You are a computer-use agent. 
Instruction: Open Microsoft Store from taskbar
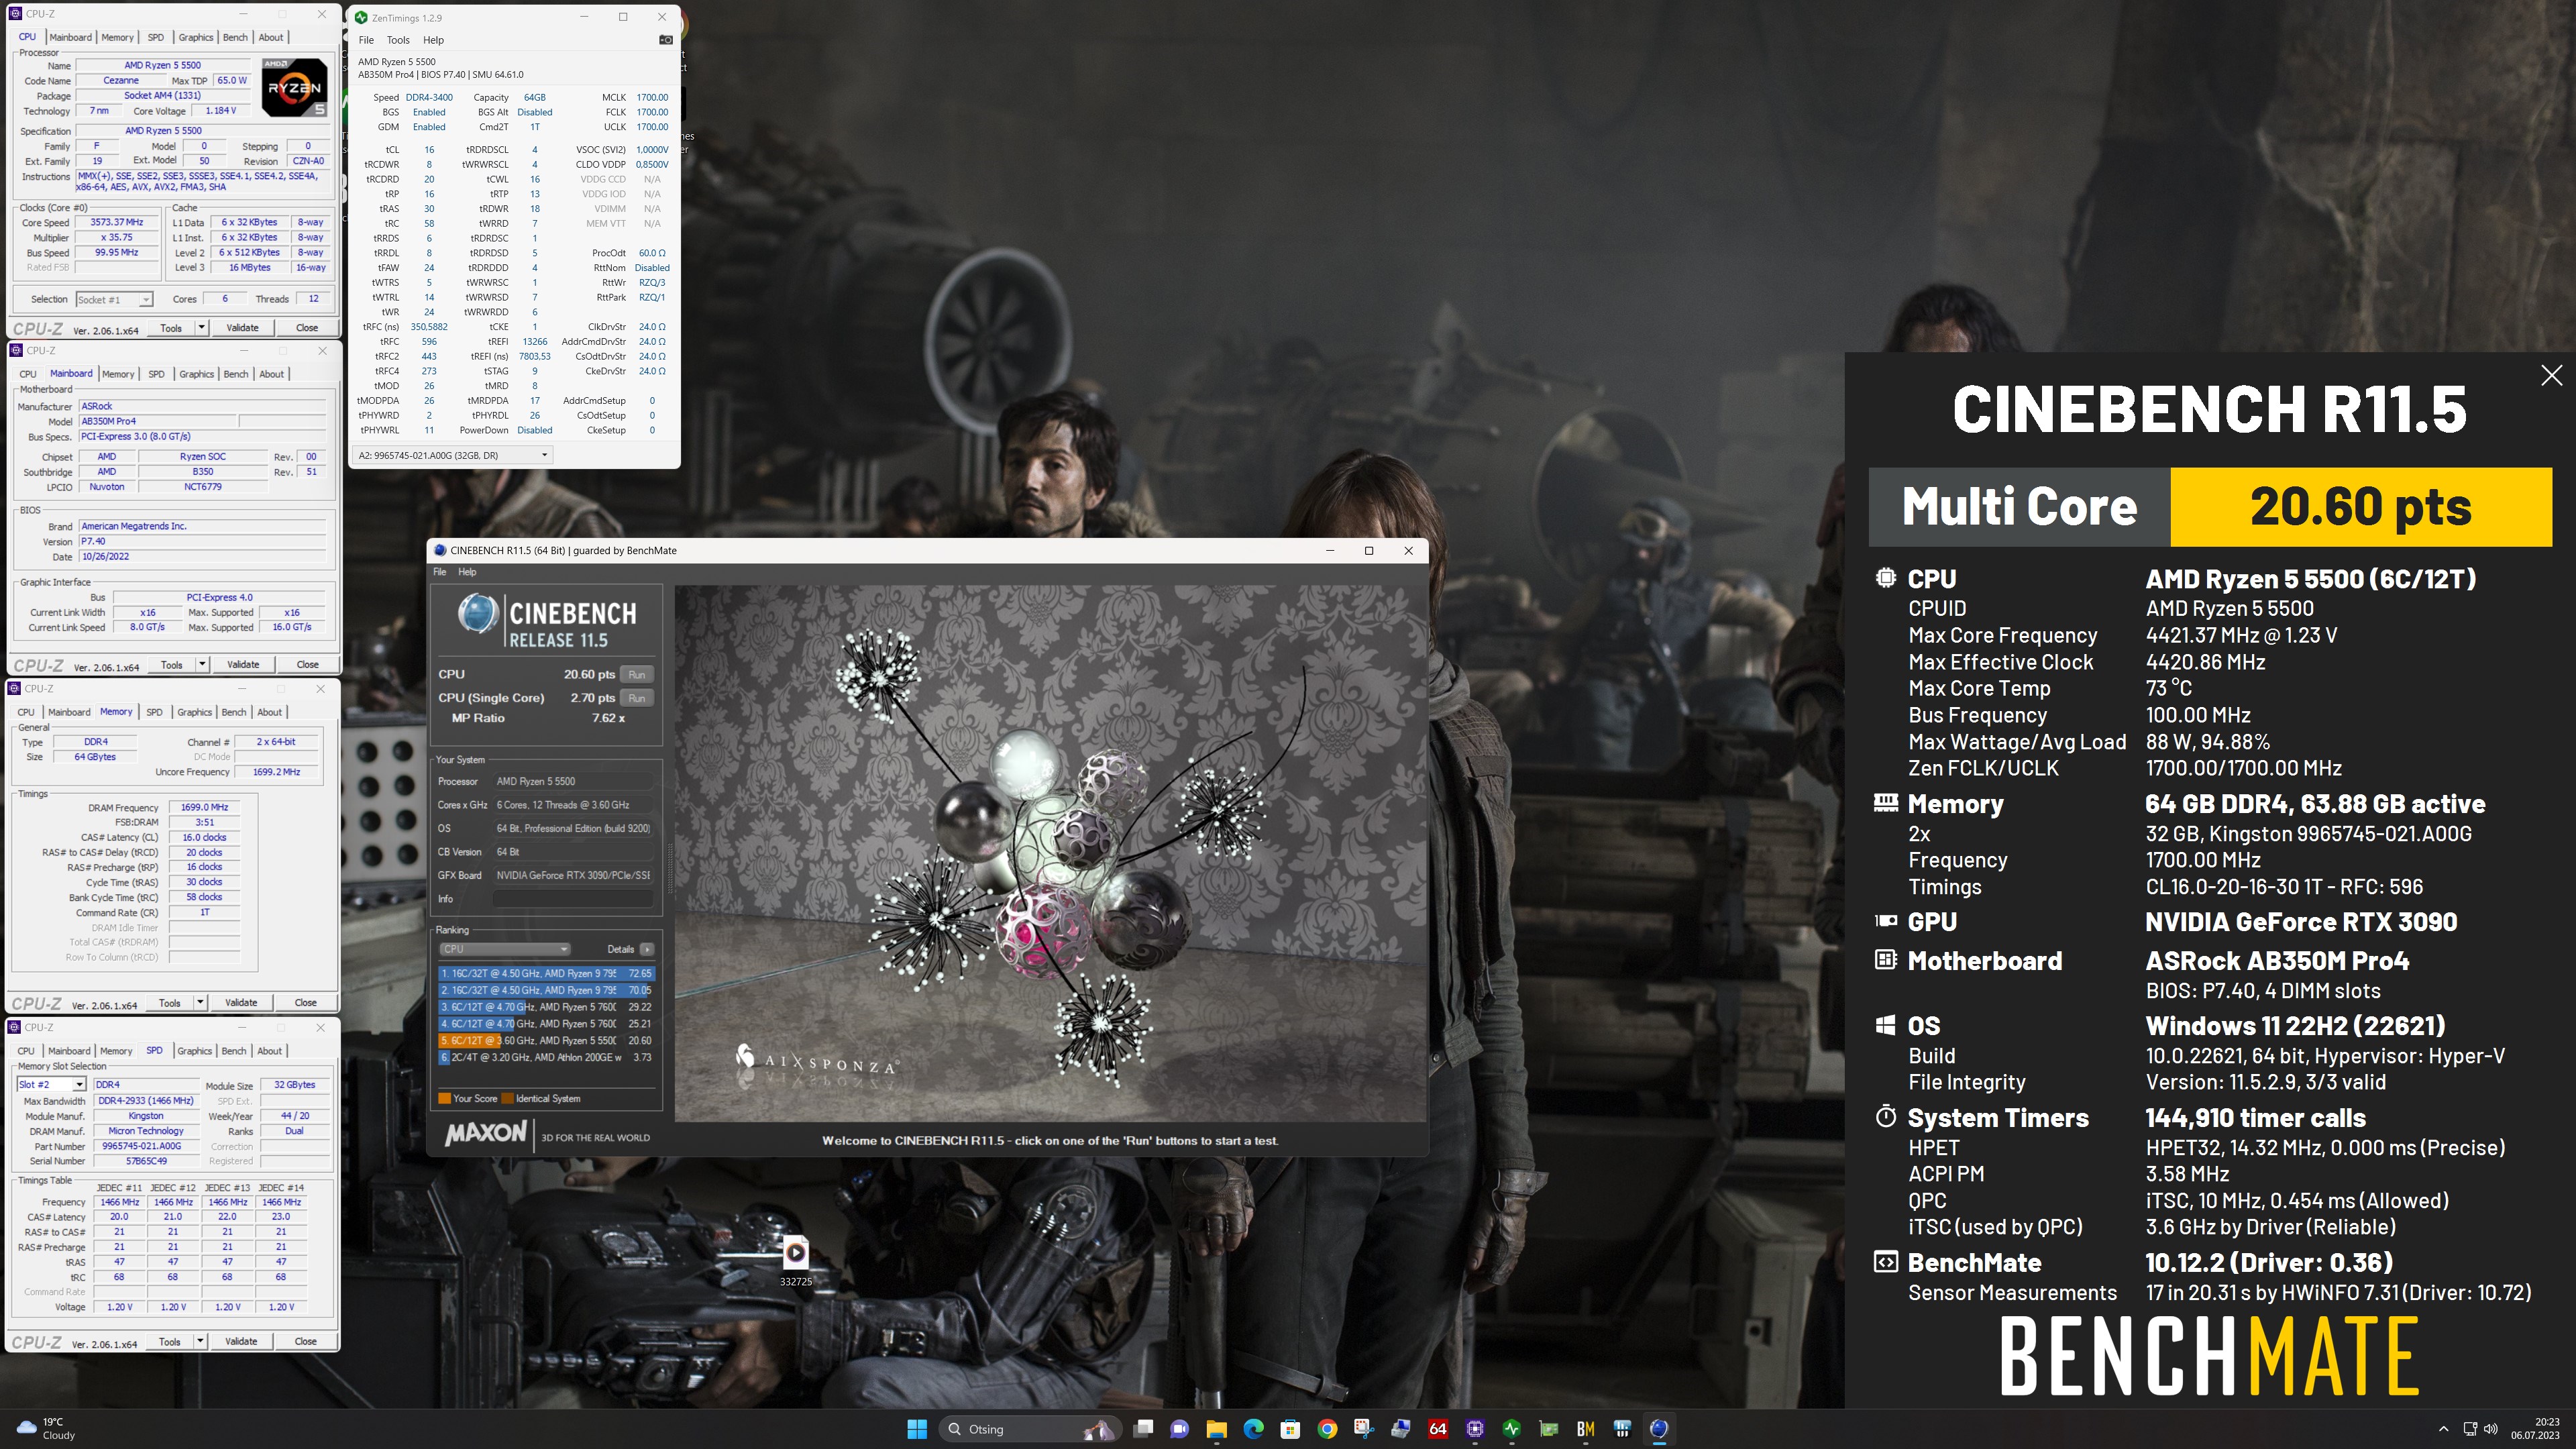point(1290,1429)
